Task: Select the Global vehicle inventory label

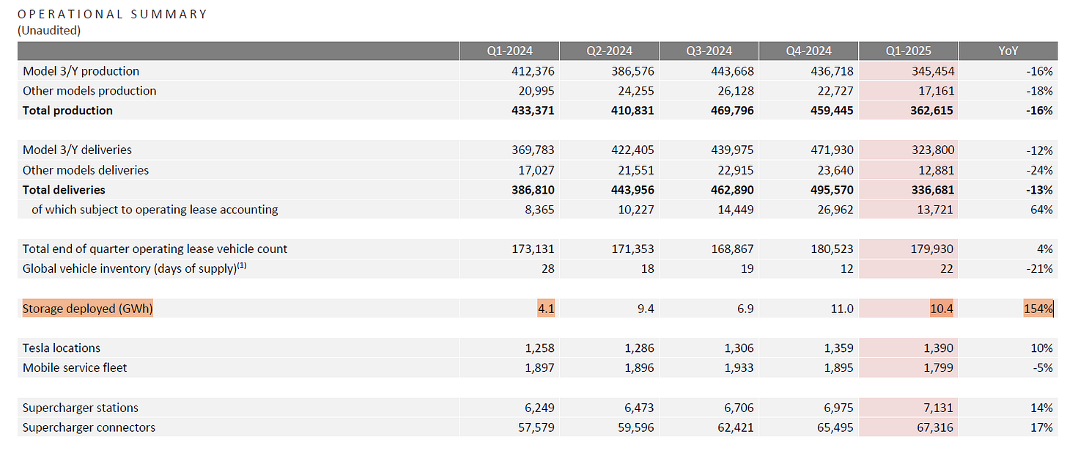Action: pos(133,268)
